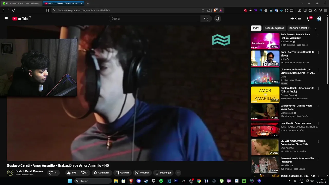Open Gustavo Cerati Amor amarillo (con letra) title
This screenshot has height=185, width=329.
(x=297, y=160)
